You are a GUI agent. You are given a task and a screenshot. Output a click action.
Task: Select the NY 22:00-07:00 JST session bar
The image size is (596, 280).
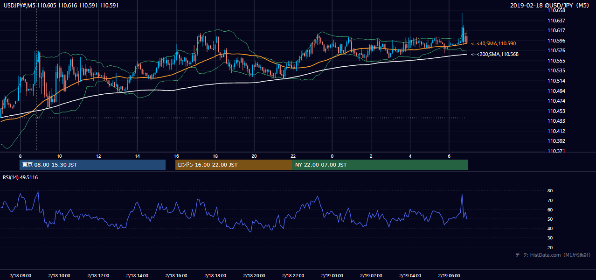click(x=380, y=165)
